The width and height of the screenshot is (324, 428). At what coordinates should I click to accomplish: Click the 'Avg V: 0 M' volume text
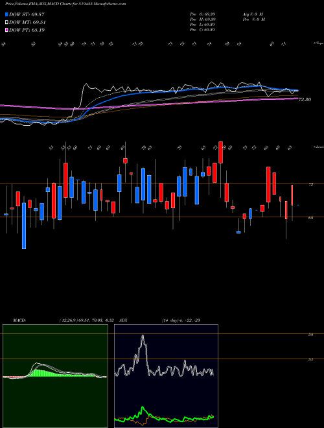pos(252,14)
